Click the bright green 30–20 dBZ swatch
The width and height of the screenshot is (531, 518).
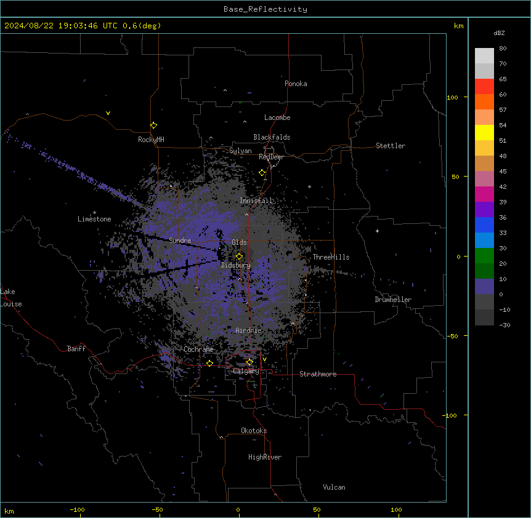click(x=484, y=256)
